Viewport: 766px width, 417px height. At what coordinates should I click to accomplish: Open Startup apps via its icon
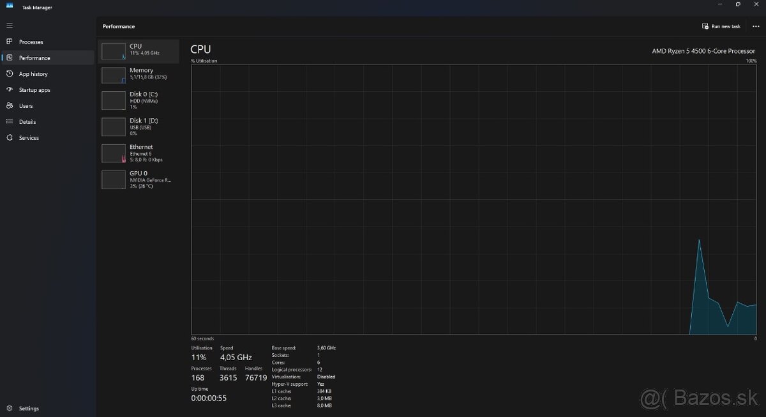[10, 90]
